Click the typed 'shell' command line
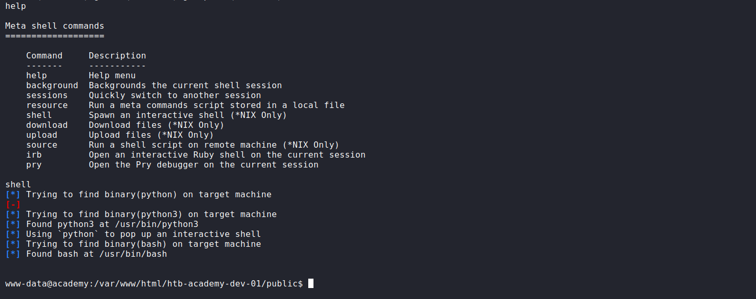Viewport: 756px width, 299px height. click(18, 185)
